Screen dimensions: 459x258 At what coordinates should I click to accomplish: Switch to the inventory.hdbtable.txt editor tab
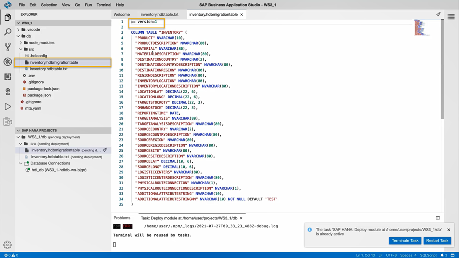[x=160, y=15]
